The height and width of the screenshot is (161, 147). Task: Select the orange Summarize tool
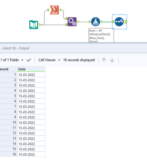[x=54, y=10]
